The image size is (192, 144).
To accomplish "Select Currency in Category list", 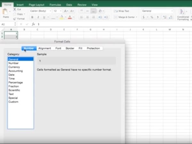I will [20, 67].
